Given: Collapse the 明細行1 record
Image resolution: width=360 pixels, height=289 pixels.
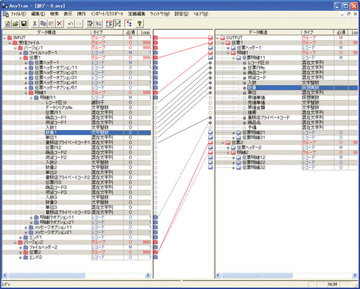Looking at the screenshot, I should (31, 98).
